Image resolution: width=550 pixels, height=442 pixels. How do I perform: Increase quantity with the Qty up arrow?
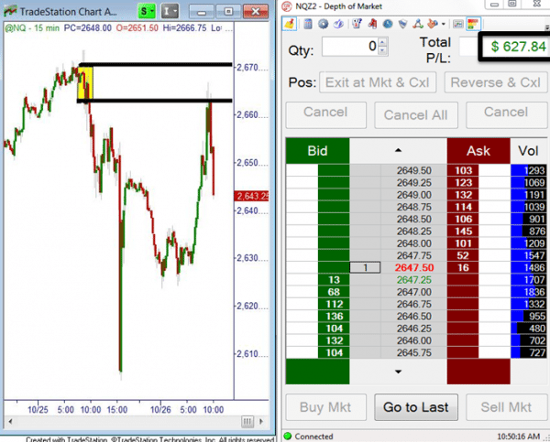coord(384,42)
